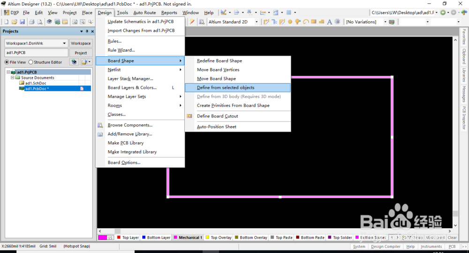This screenshot has width=469, height=253.
Task: Click the new document icon
Action: click(x=6, y=22)
